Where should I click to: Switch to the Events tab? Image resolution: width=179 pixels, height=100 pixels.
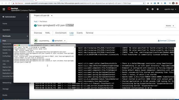tap(80, 33)
